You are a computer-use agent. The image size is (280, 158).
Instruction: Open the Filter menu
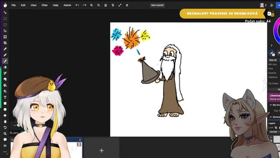click(x=45, y=5)
